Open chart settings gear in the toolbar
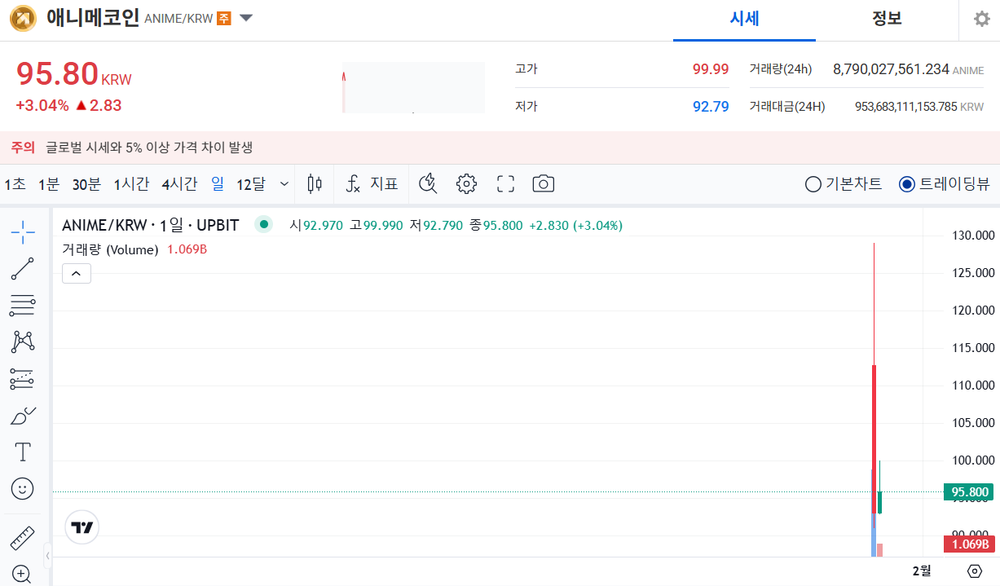Screen dimensions: 1000x586 click(466, 183)
